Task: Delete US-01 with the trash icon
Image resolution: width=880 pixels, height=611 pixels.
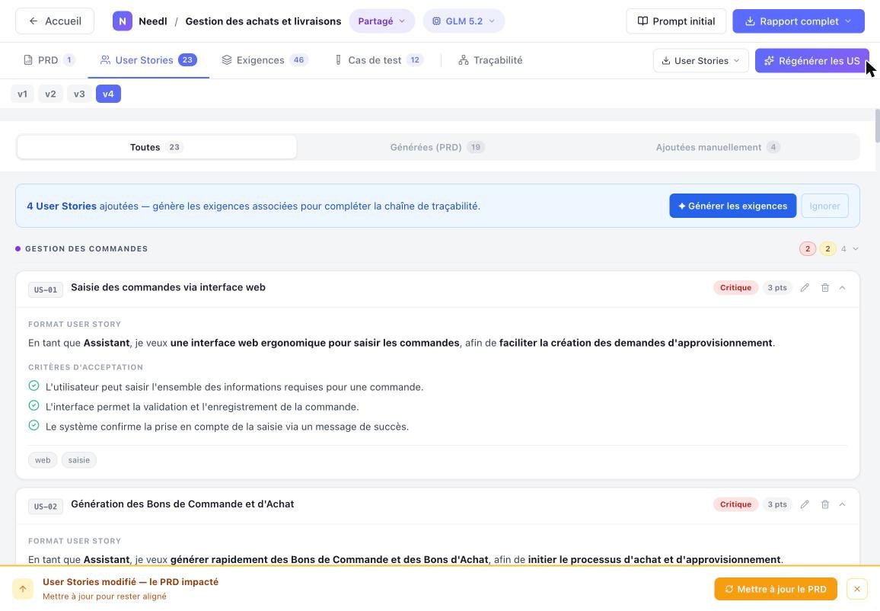Action: (825, 287)
